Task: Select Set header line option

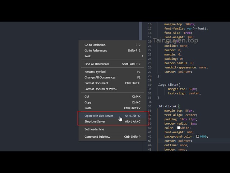Action: [x=112, y=129]
